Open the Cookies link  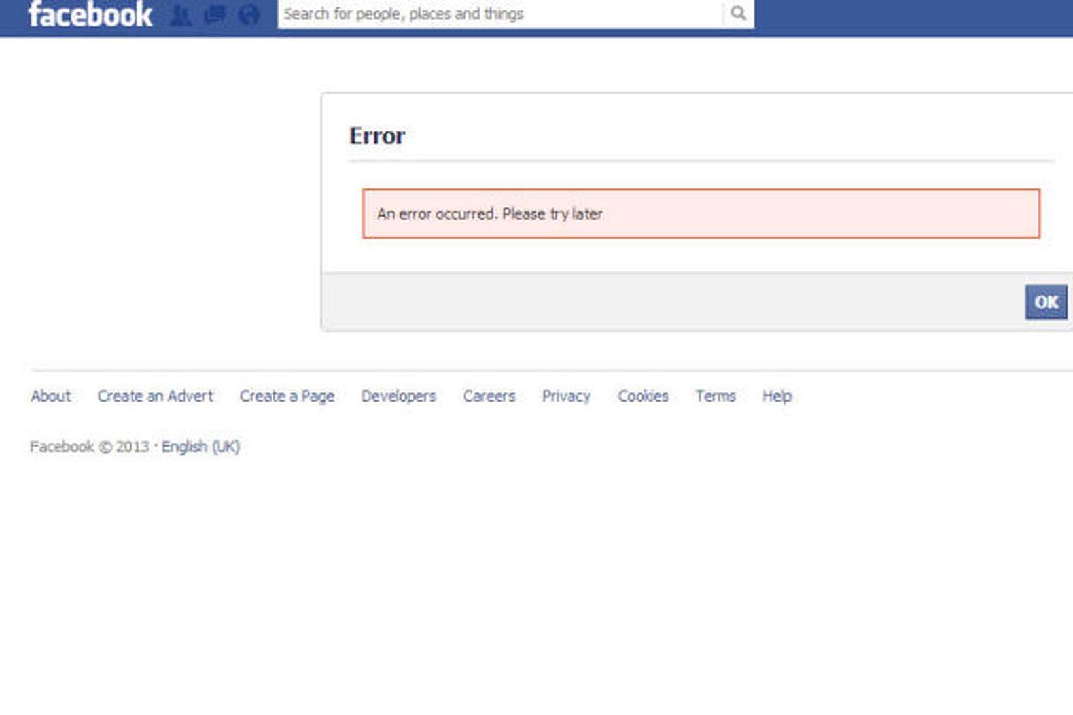coord(643,396)
